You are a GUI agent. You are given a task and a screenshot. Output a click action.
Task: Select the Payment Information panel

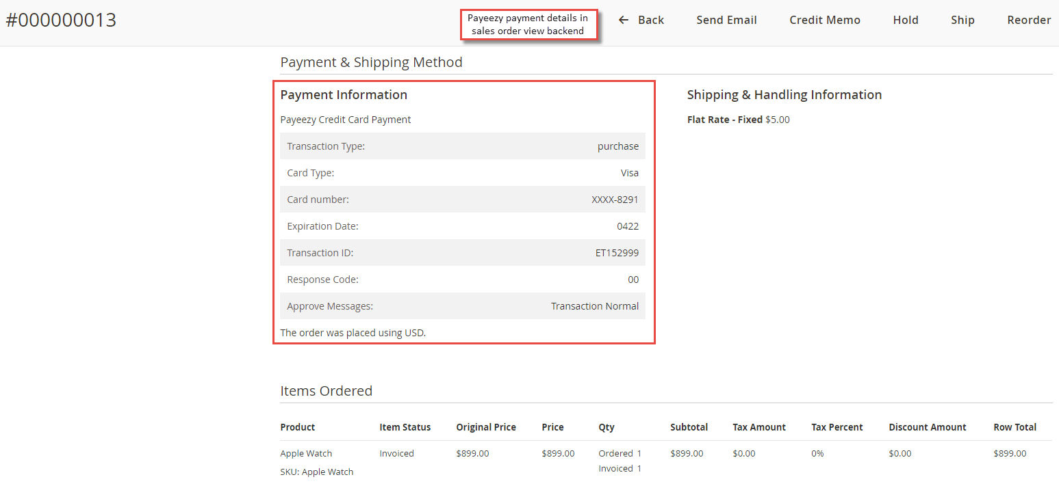coord(344,94)
